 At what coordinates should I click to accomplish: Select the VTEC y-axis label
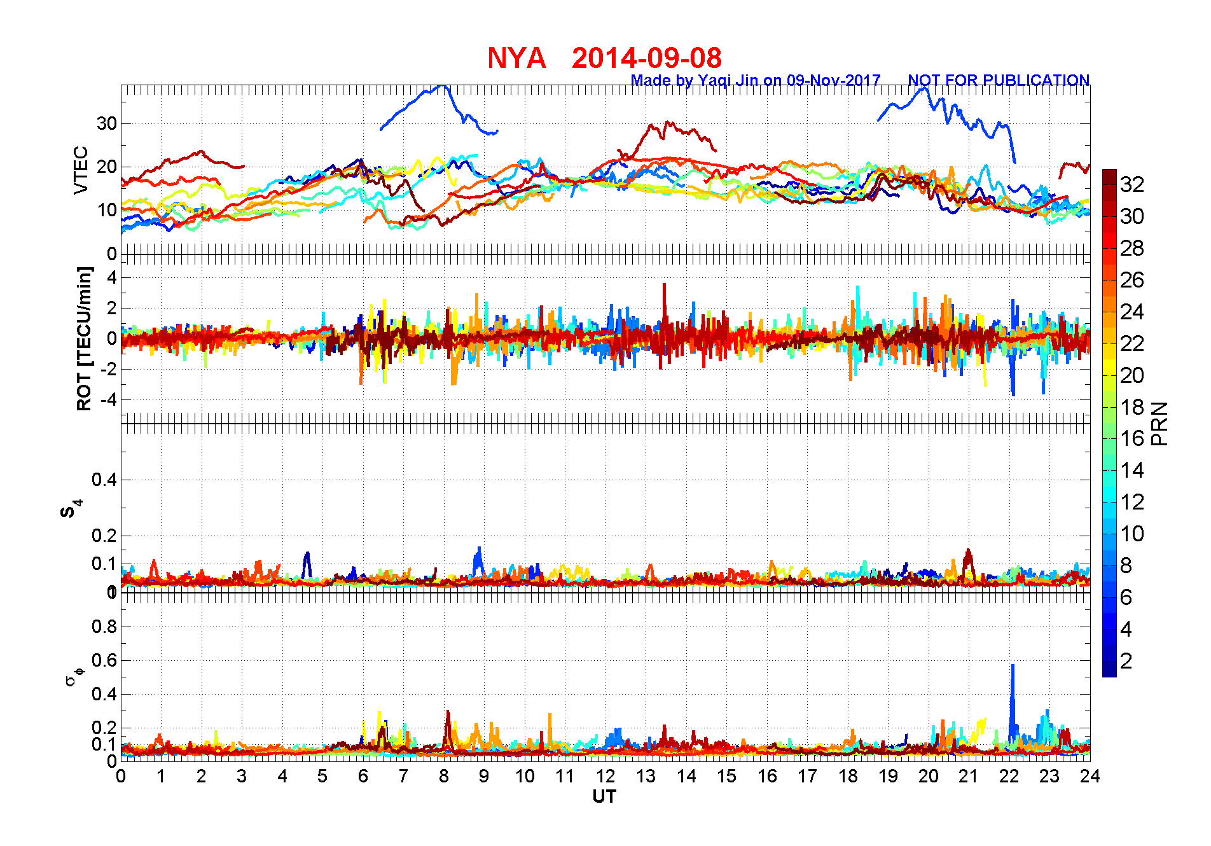81,170
